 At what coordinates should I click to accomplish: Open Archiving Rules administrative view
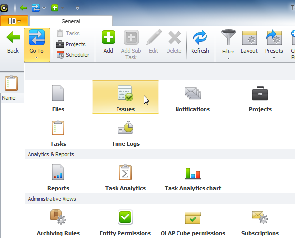click(58, 221)
